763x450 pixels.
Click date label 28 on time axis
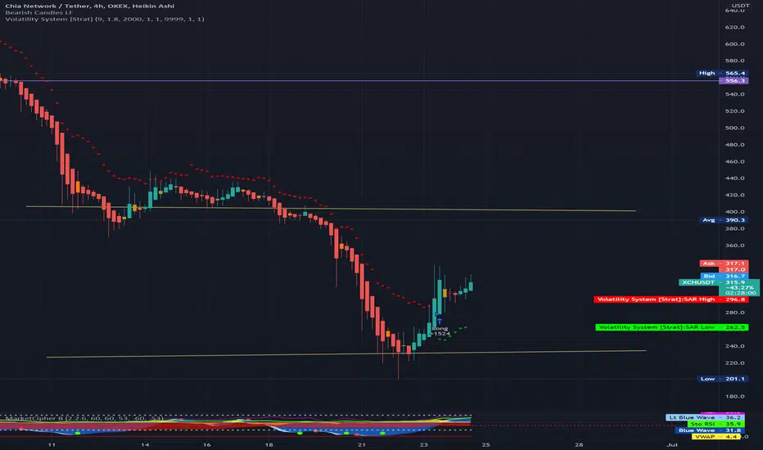pyautogui.click(x=579, y=444)
